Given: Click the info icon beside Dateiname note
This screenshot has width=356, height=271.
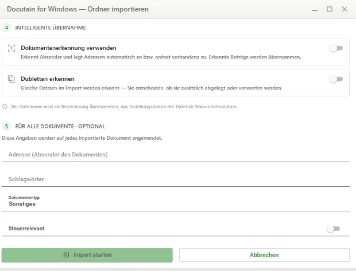Looking at the screenshot, I should coord(5,107).
